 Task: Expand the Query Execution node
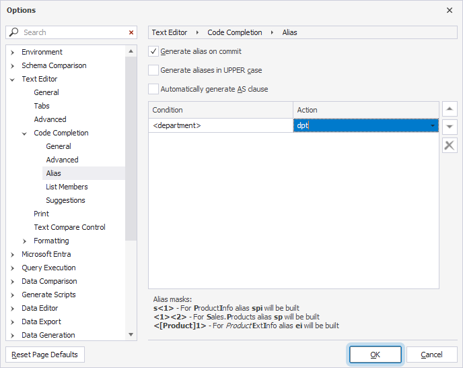12,268
